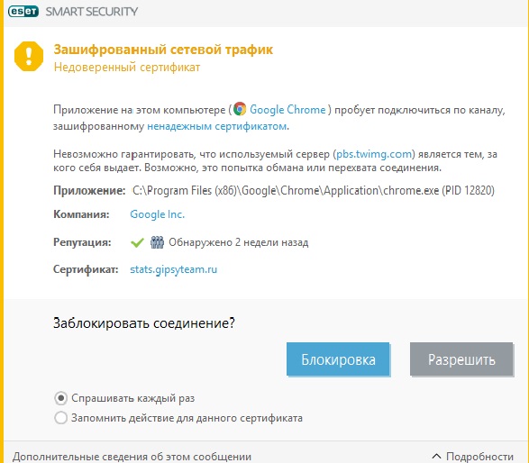Click the Подробности chevron arrow icon

click(x=436, y=457)
